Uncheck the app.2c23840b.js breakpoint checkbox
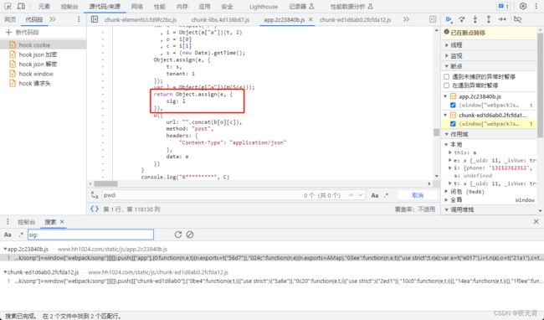 453,105
